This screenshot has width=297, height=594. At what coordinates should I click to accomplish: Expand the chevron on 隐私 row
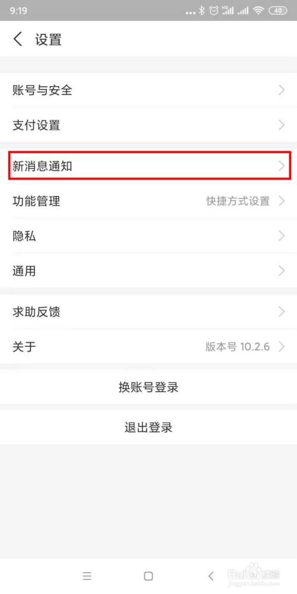[x=282, y=236]
